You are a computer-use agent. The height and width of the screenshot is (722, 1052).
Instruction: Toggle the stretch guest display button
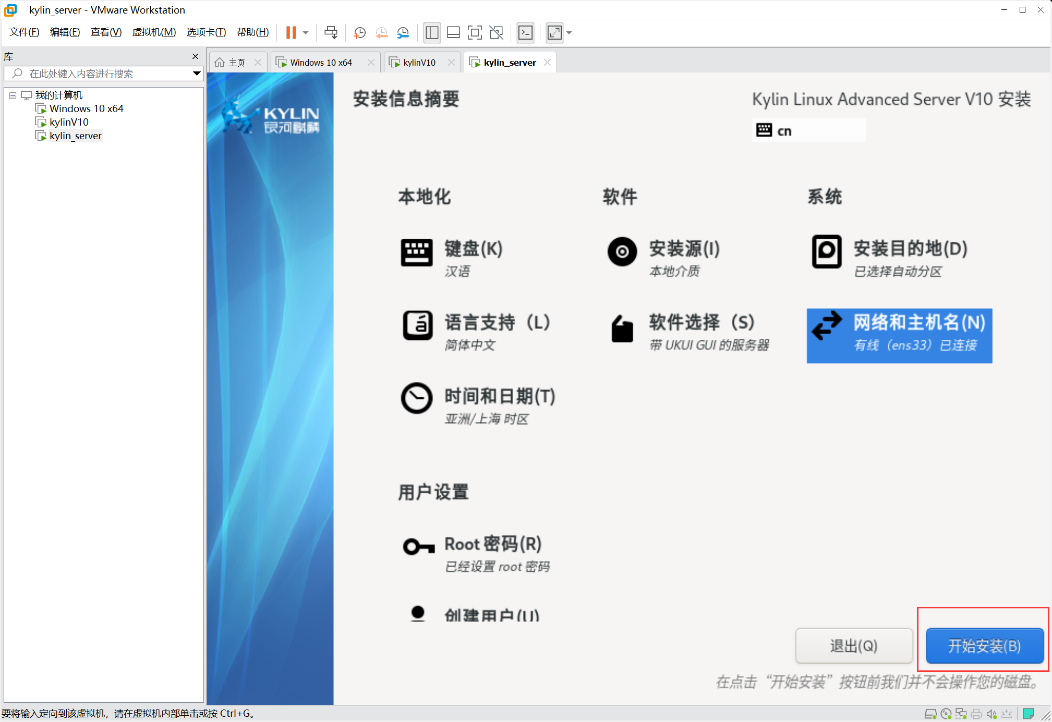pos(554,33)
